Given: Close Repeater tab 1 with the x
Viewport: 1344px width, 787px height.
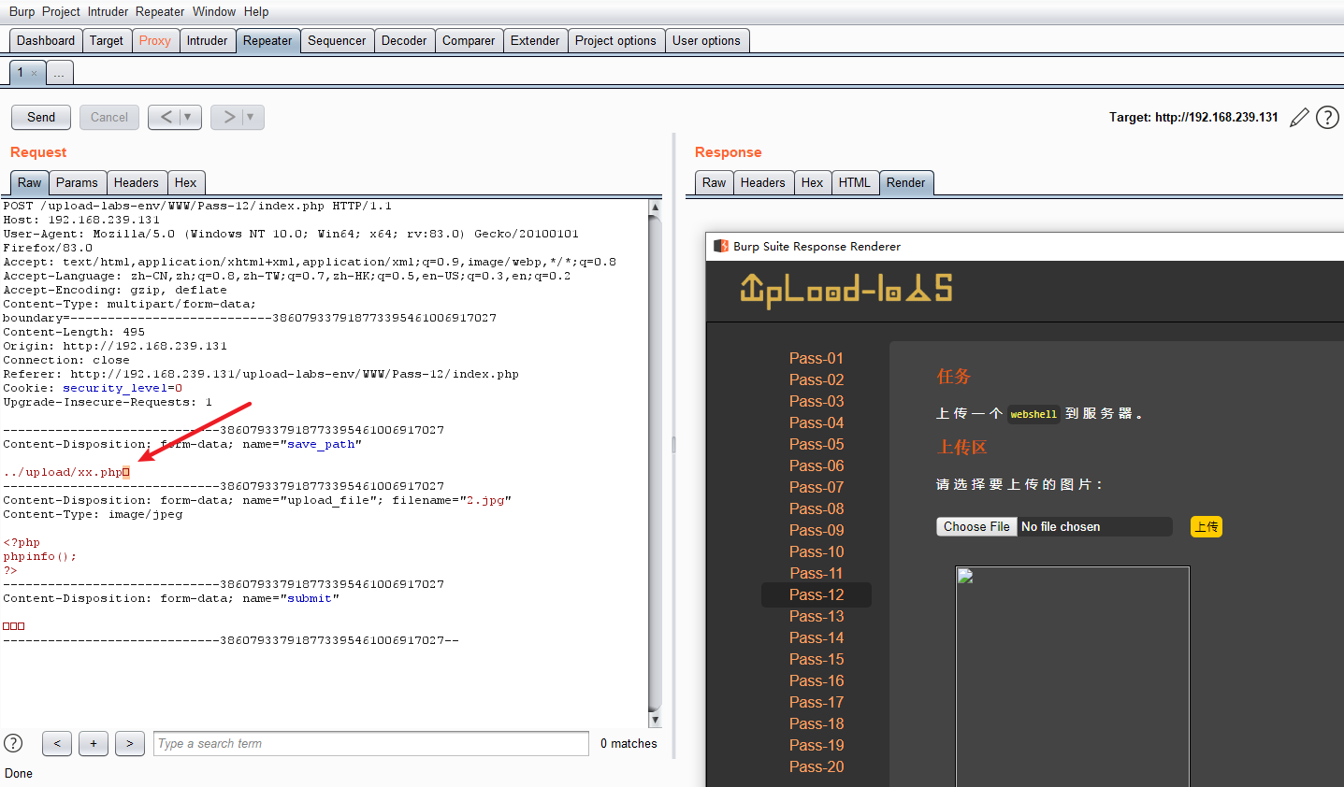Looking at the screenshot, I should point(35,73).
